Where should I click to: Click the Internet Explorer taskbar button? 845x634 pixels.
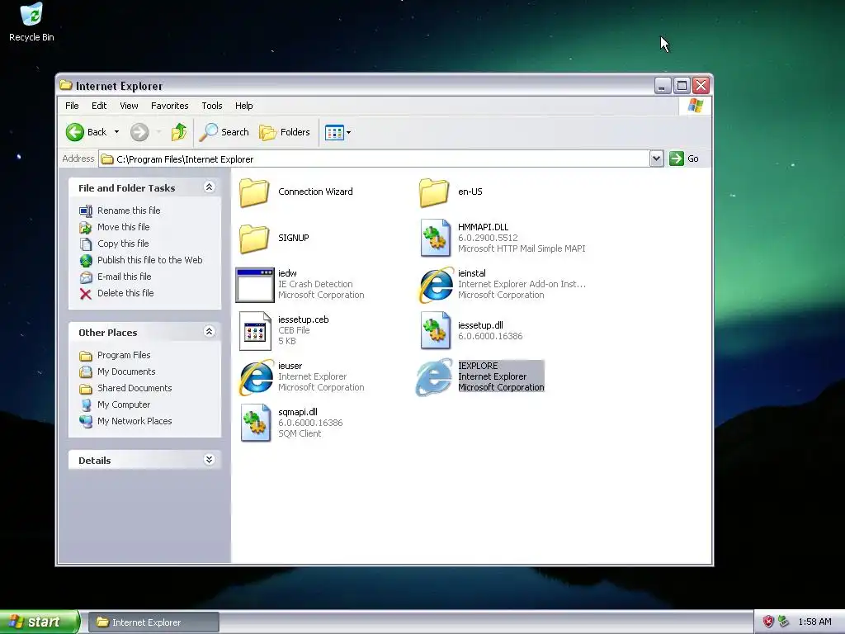click(153, 622)
